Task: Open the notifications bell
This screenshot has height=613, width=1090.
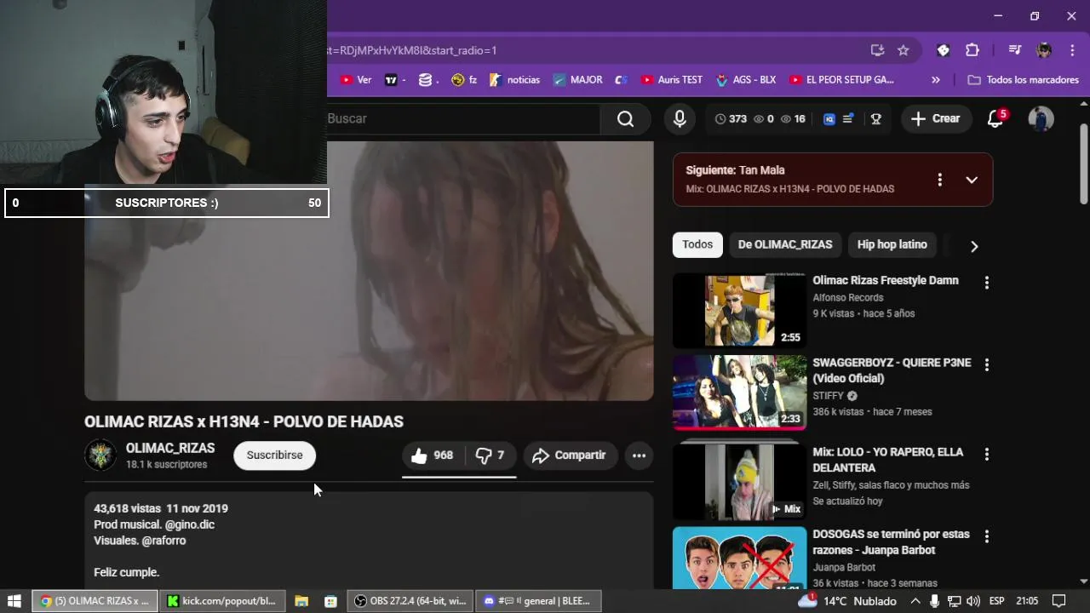Action: coord(995,119)
